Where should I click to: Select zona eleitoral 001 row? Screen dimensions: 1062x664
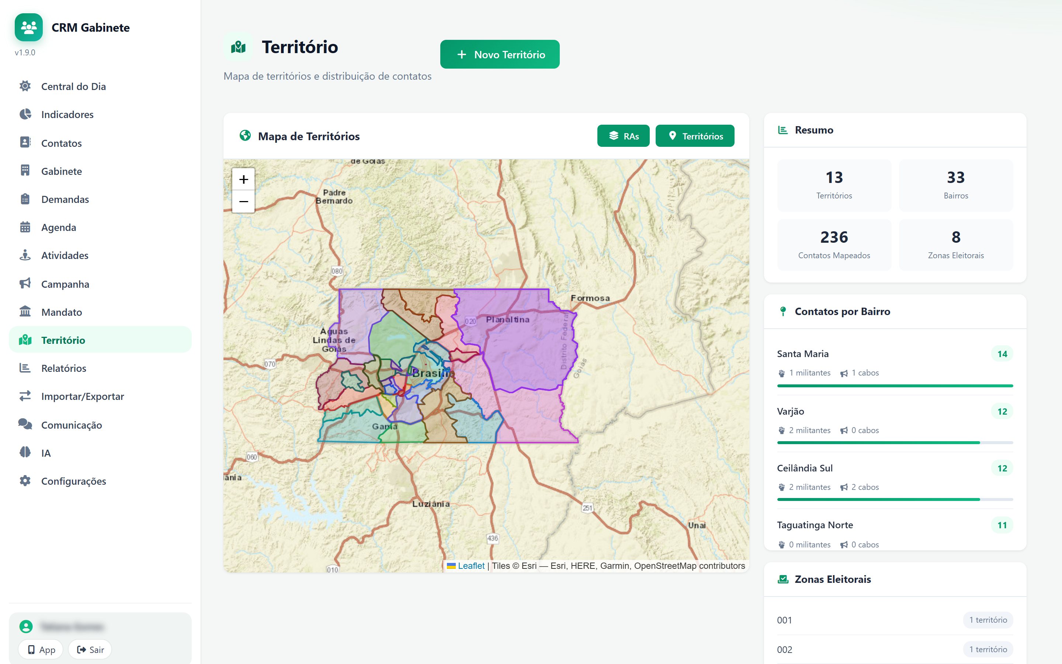click(x=895, y=620)
